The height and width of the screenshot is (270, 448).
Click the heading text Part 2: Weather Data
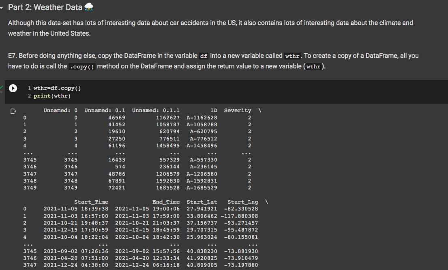[x=47, y=7]
